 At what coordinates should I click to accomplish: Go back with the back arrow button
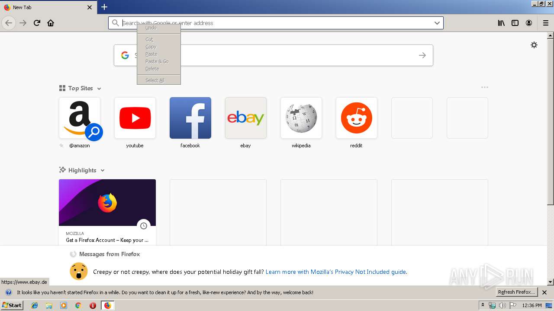point(9,23)
